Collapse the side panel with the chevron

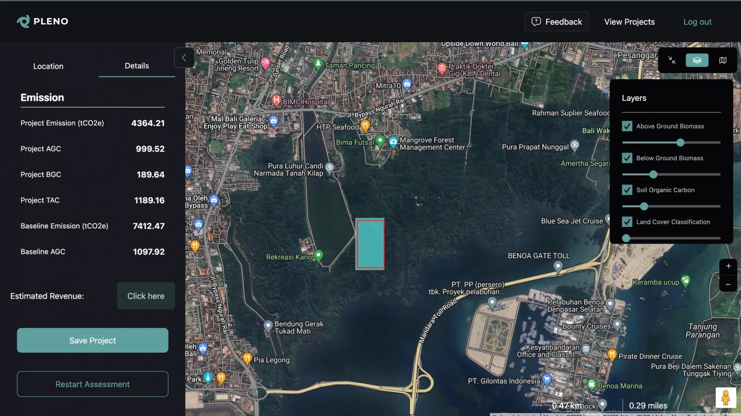184,58
